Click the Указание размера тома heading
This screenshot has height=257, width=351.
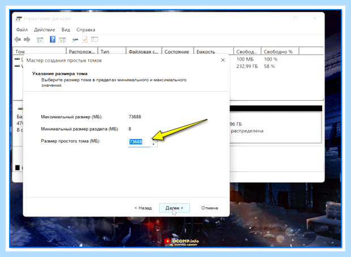(x=60, y=74)
